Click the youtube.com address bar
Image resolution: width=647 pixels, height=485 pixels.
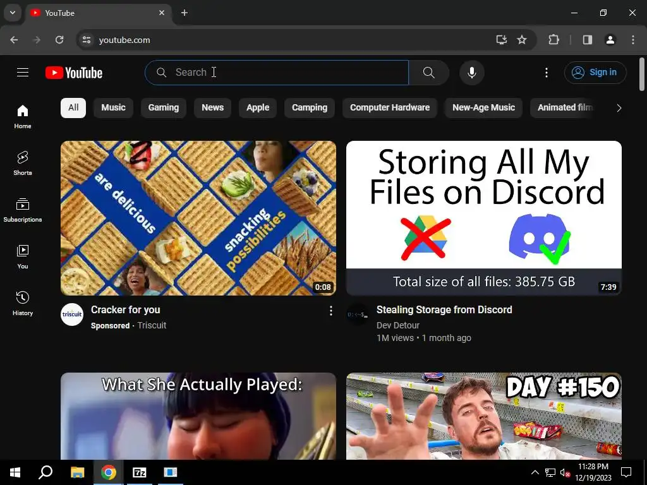(x=289, y=40)
